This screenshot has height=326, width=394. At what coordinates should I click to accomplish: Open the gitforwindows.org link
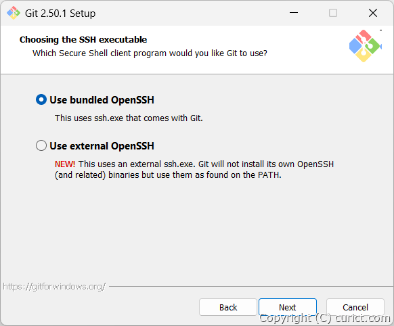54,287
